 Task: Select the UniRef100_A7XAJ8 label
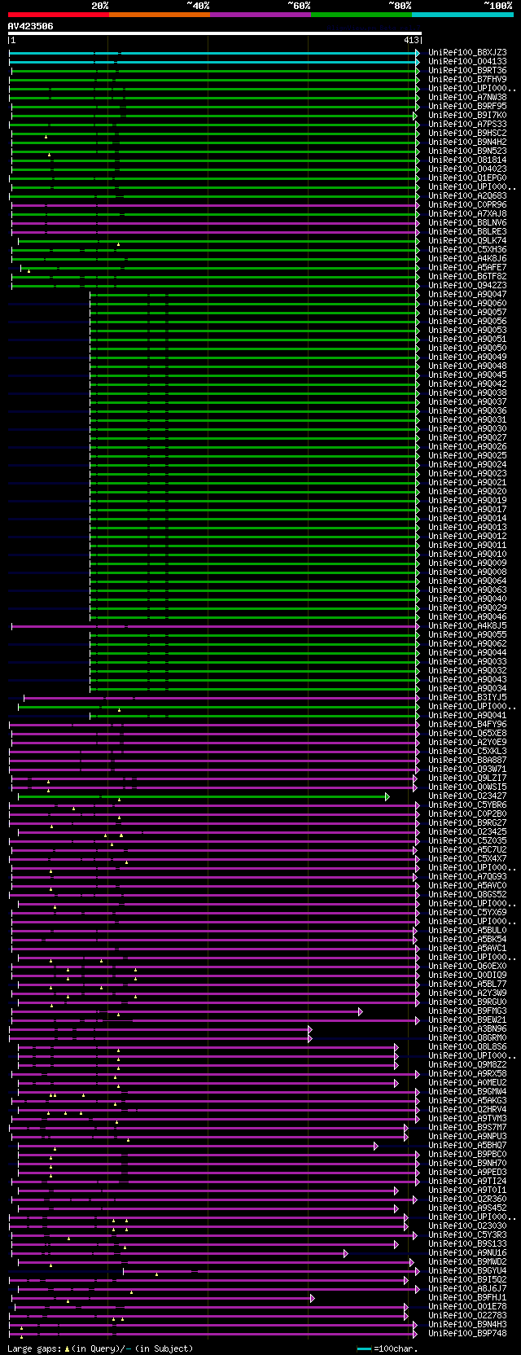[x=467, y=213]
